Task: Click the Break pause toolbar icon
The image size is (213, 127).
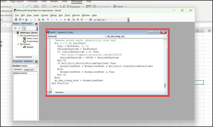Action: [61, 20]
